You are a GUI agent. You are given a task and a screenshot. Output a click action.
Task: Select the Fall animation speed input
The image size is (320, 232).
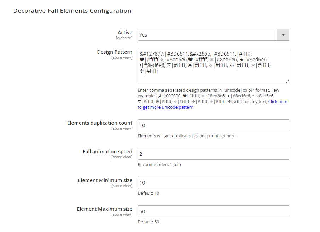pos(213,154)
